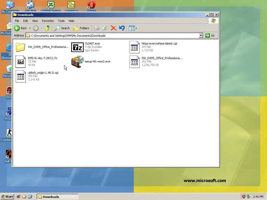267x200 pixels.
Task: Click the red shield tray icon
Action: (x=244, y=197)
